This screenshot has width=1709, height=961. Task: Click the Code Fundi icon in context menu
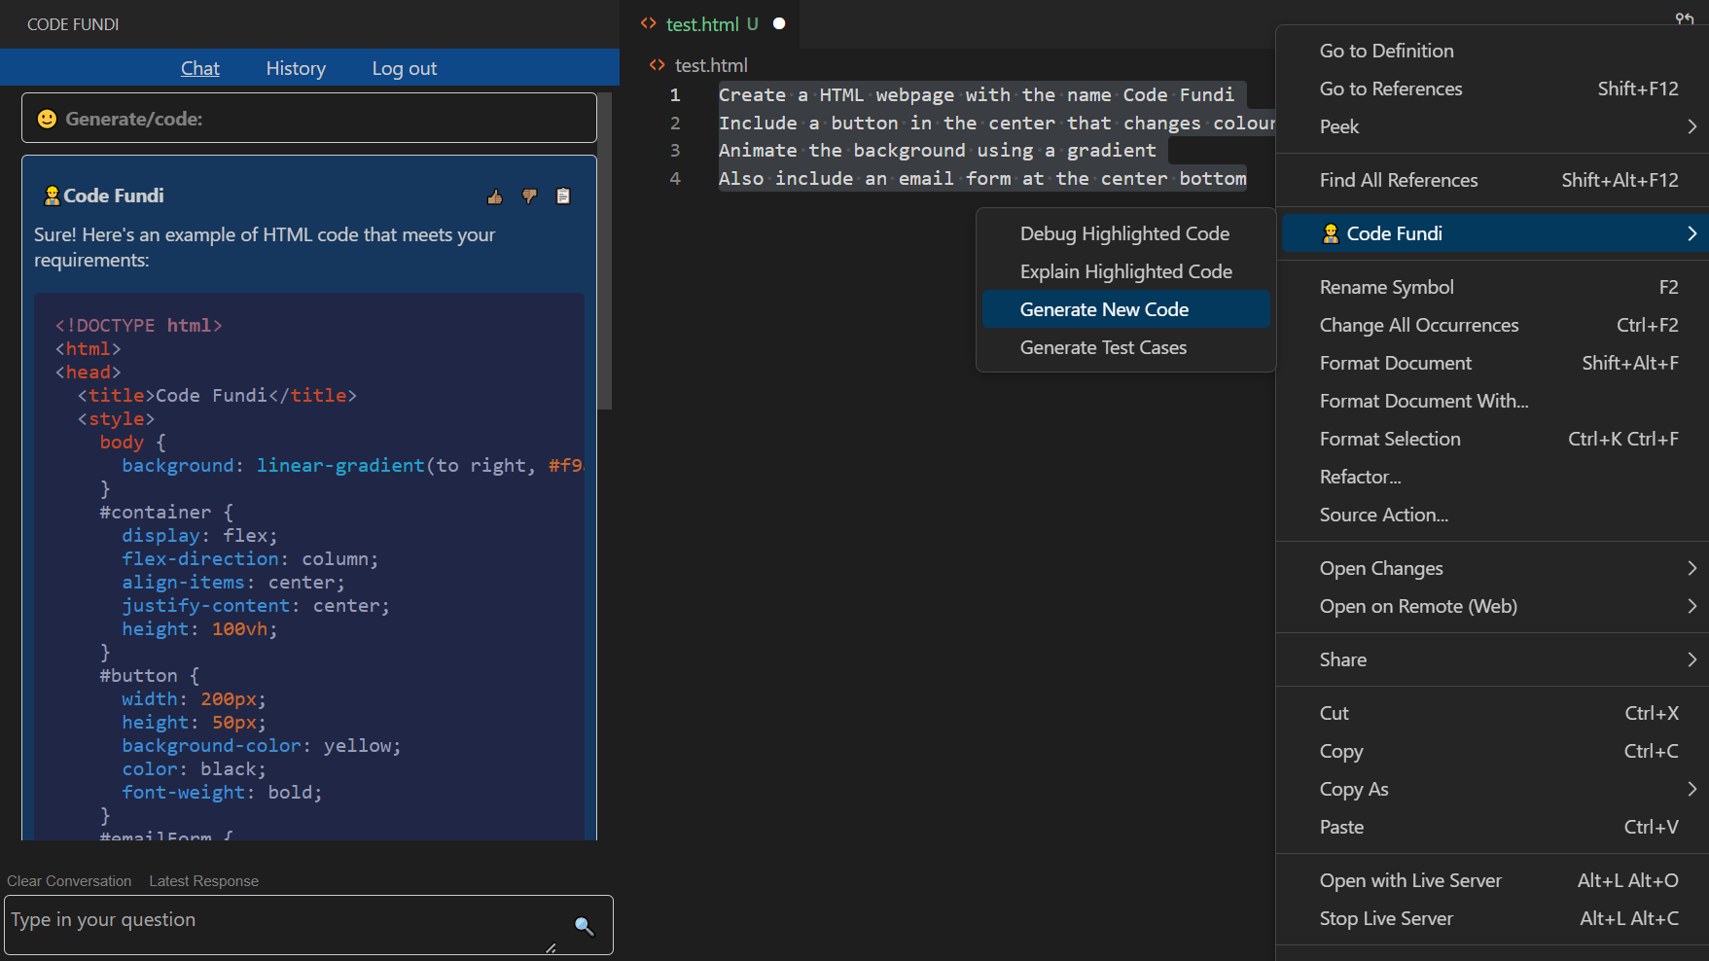1331,233
